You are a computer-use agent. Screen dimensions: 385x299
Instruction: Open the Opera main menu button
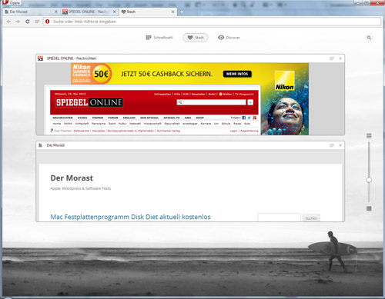click(12, 2)
